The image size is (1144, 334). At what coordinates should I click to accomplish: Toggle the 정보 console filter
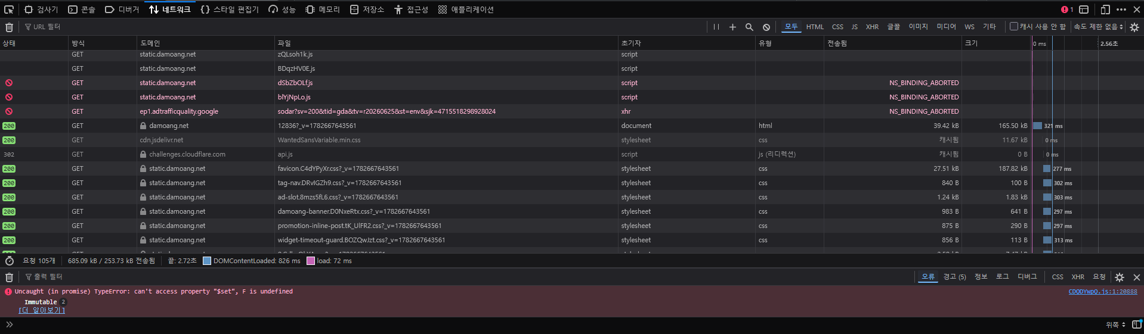coord(981,277)
